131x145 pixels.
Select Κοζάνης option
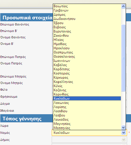click(87, 90)
